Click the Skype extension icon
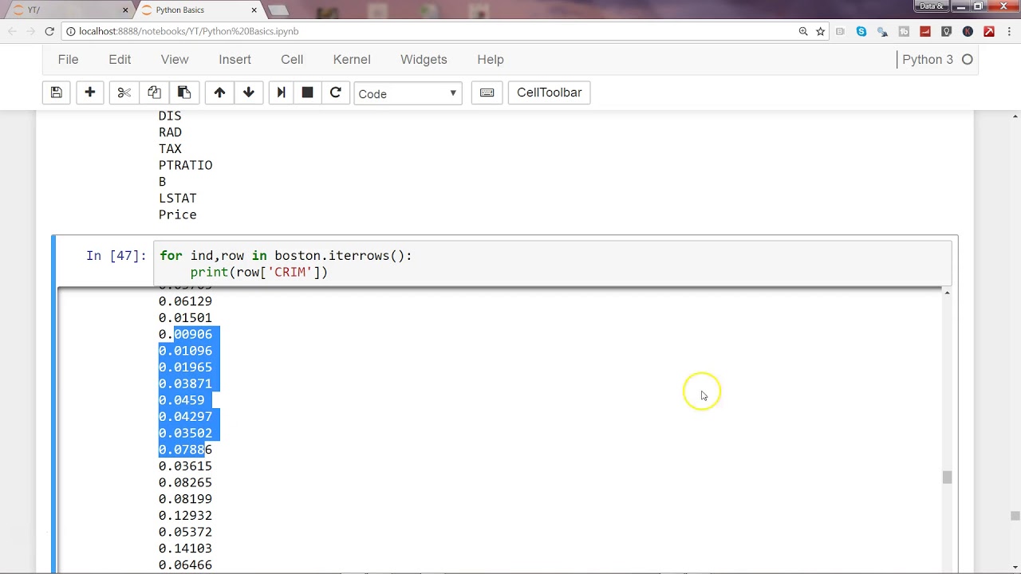The height and width of the screenshot is (574, 1021). click(861, 31)
